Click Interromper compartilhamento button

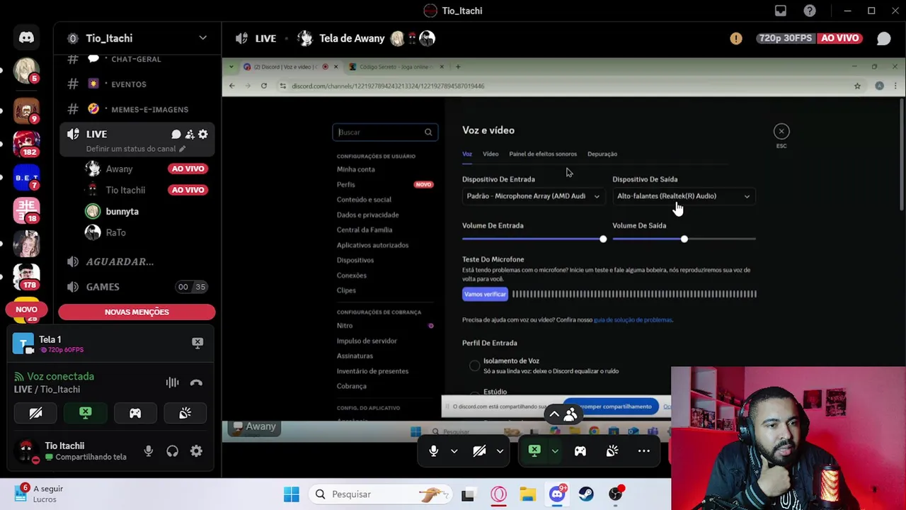[x=613, y=407]
